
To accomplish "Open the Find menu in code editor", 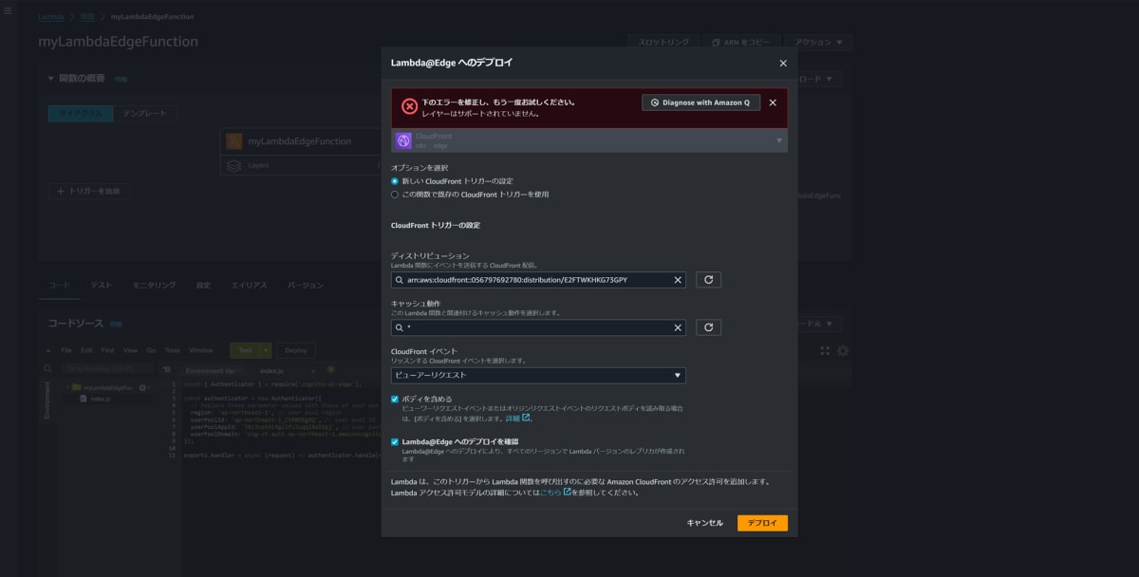I will 107,350.
